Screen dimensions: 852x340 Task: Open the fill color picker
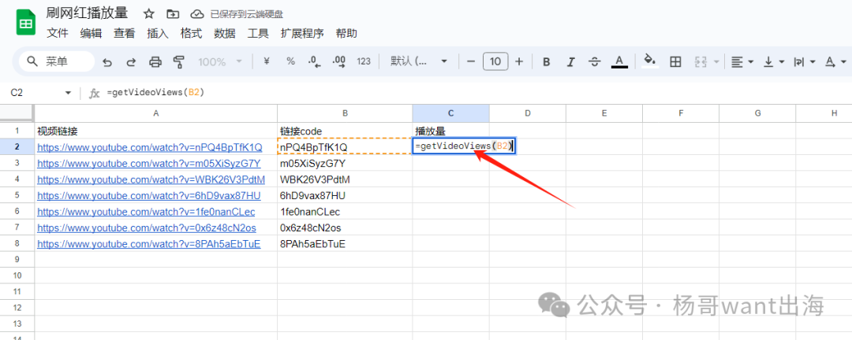pos(649,61)
